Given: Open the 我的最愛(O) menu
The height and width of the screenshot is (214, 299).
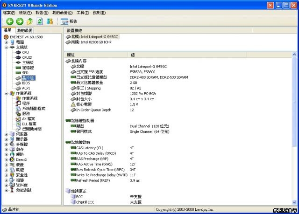Looking at the screenshot, I should (x=62, y=13).
